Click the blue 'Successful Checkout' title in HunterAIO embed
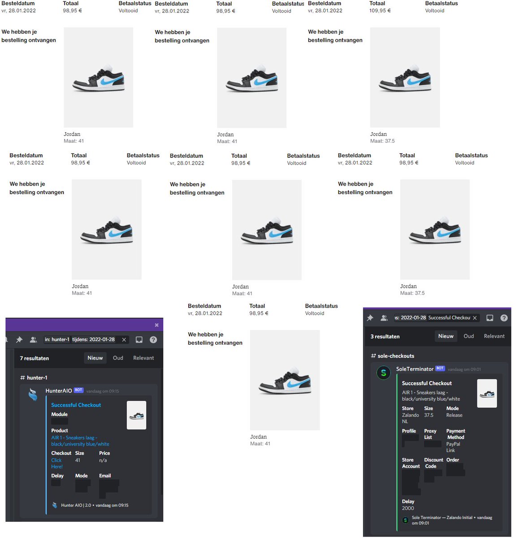Screen dimensions: 516x538 click(76, 405)
